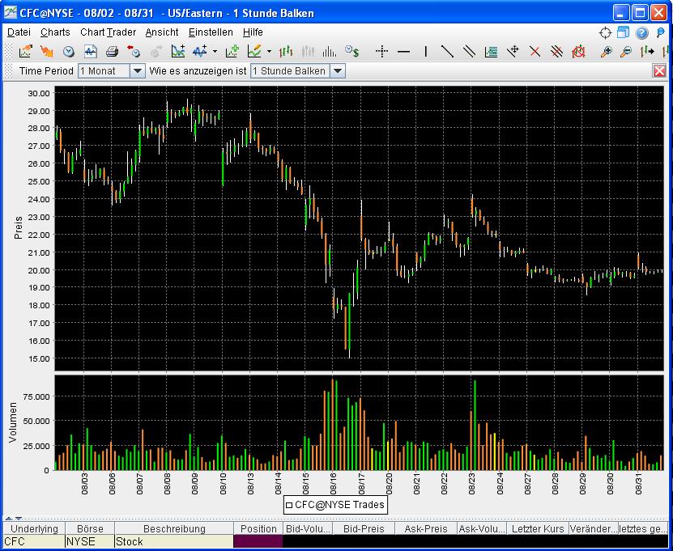
Task: Switch to bar chart display icon
Action: (x=286, y=52)
